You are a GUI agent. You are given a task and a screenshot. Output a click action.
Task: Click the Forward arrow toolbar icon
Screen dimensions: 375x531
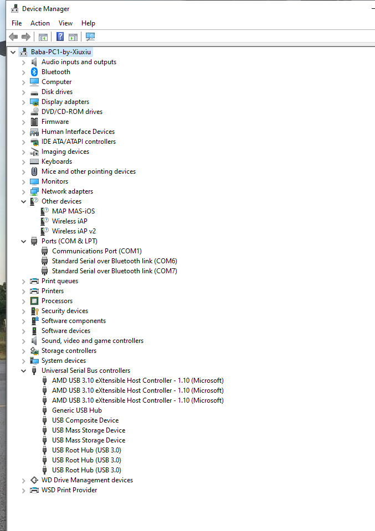click(26, 37)
